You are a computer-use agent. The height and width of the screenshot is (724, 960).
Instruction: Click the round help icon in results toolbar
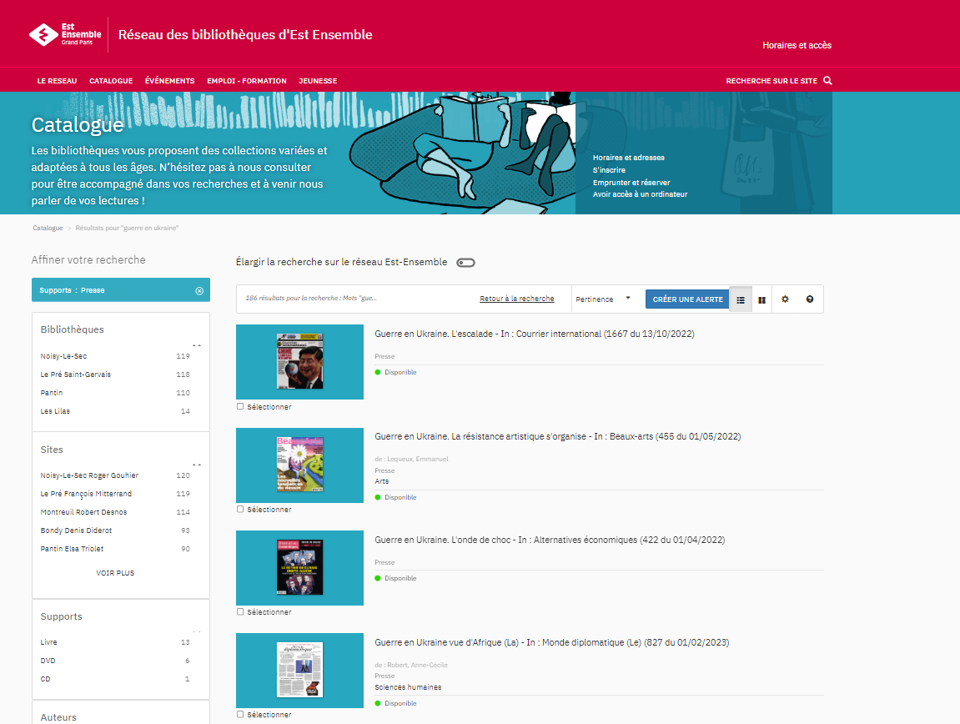click(809, 299)
